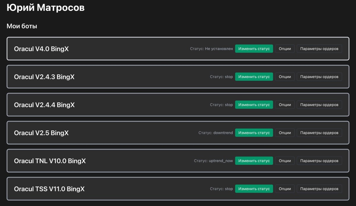Screen dimensions: 356x206
Task: Open Параметры ордеров for Oracul V2.4.4 BingX
Action: [x=319, y=105]
